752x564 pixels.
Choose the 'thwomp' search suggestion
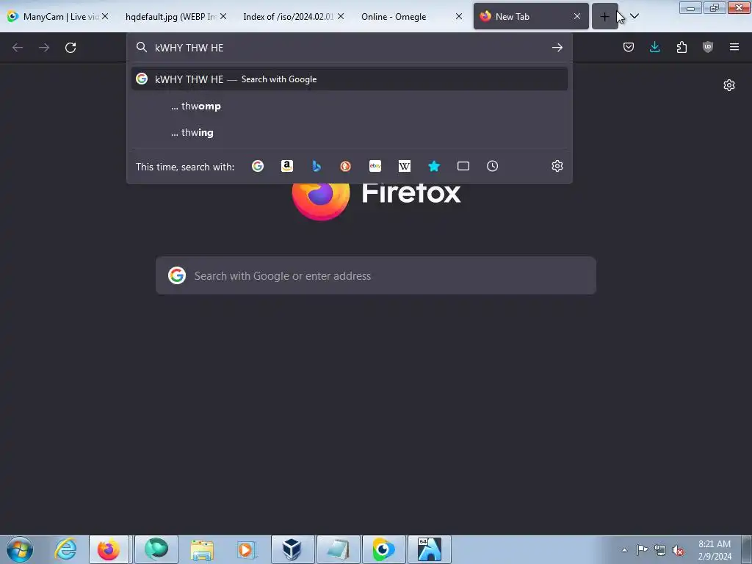coord(349,106)
